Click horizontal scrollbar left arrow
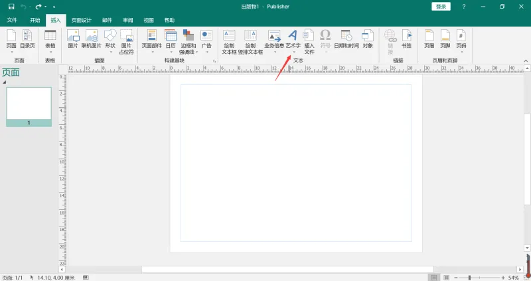531x281 pixels. (62, 270)
